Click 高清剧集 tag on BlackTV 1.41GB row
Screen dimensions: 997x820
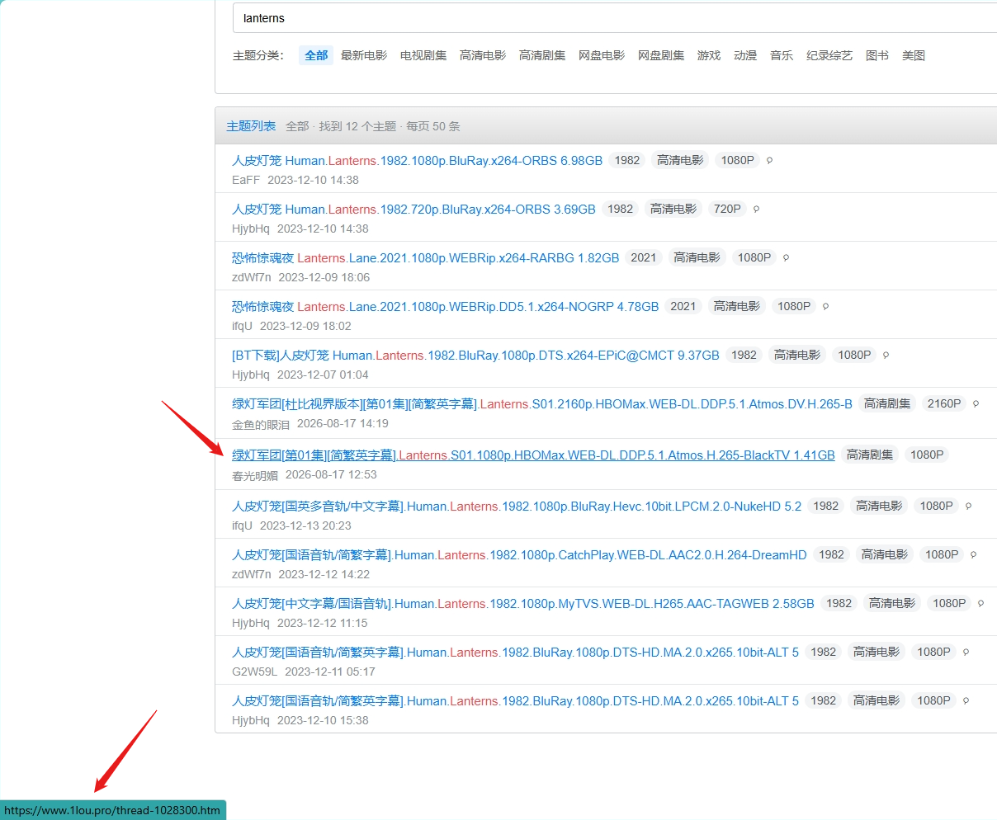(x=870, y=455)
